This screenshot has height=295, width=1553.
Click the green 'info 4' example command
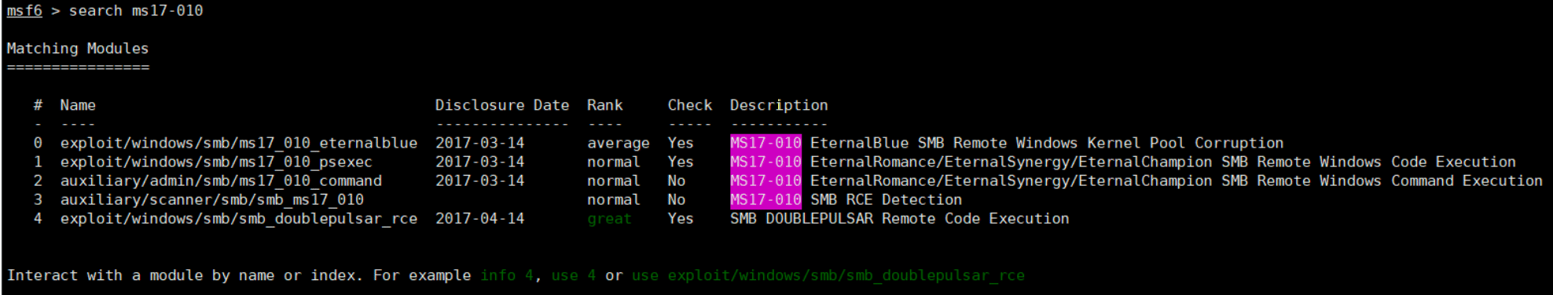point(507,275)
